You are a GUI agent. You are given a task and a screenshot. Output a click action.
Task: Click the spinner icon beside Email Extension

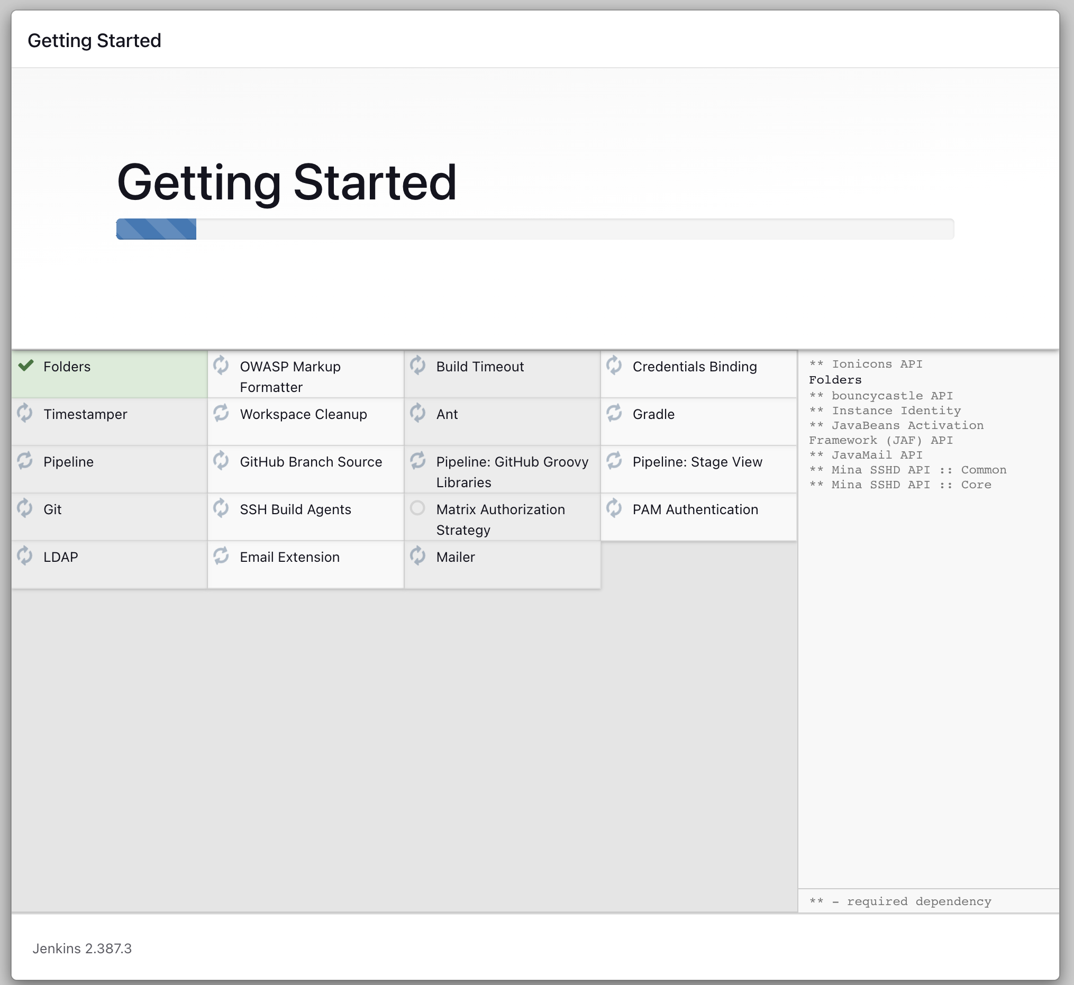tap(221, 556)
